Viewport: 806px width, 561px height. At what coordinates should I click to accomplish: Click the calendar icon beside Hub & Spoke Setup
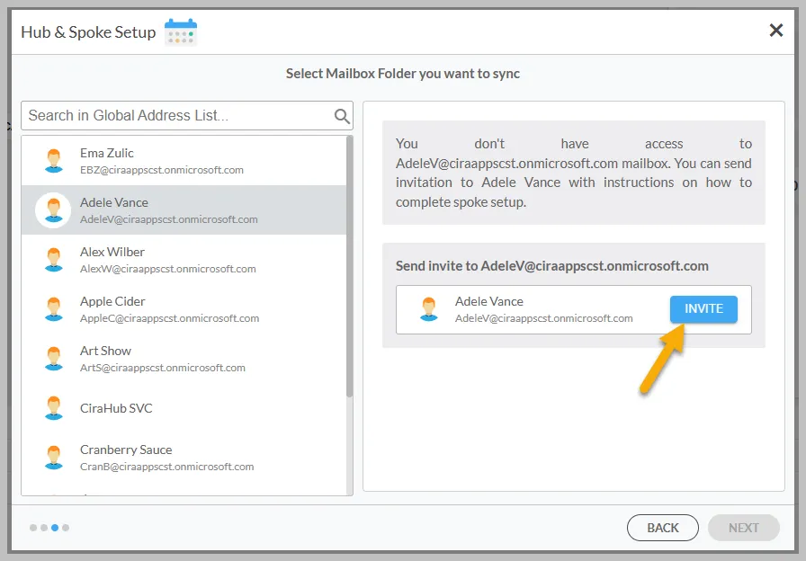pos(181,32)
